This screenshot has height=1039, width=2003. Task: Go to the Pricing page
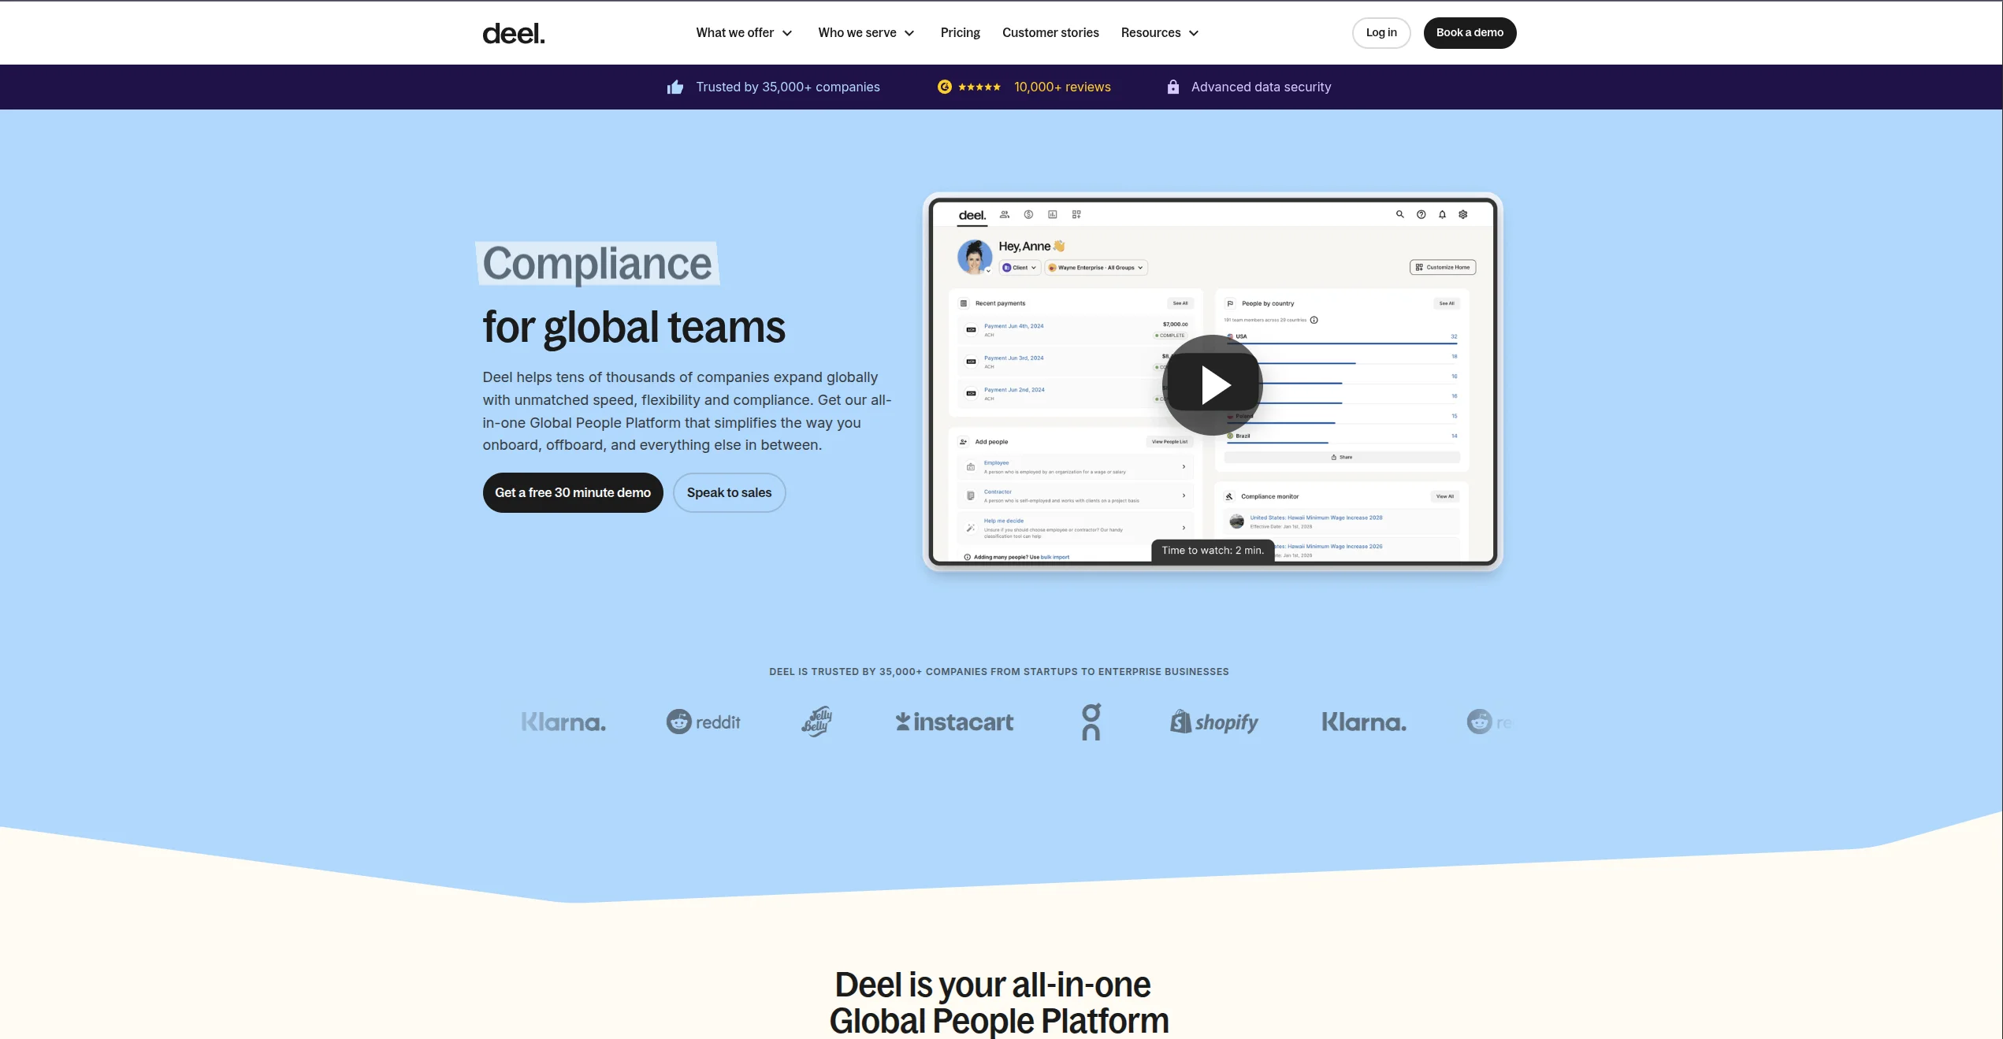point(960,33)
